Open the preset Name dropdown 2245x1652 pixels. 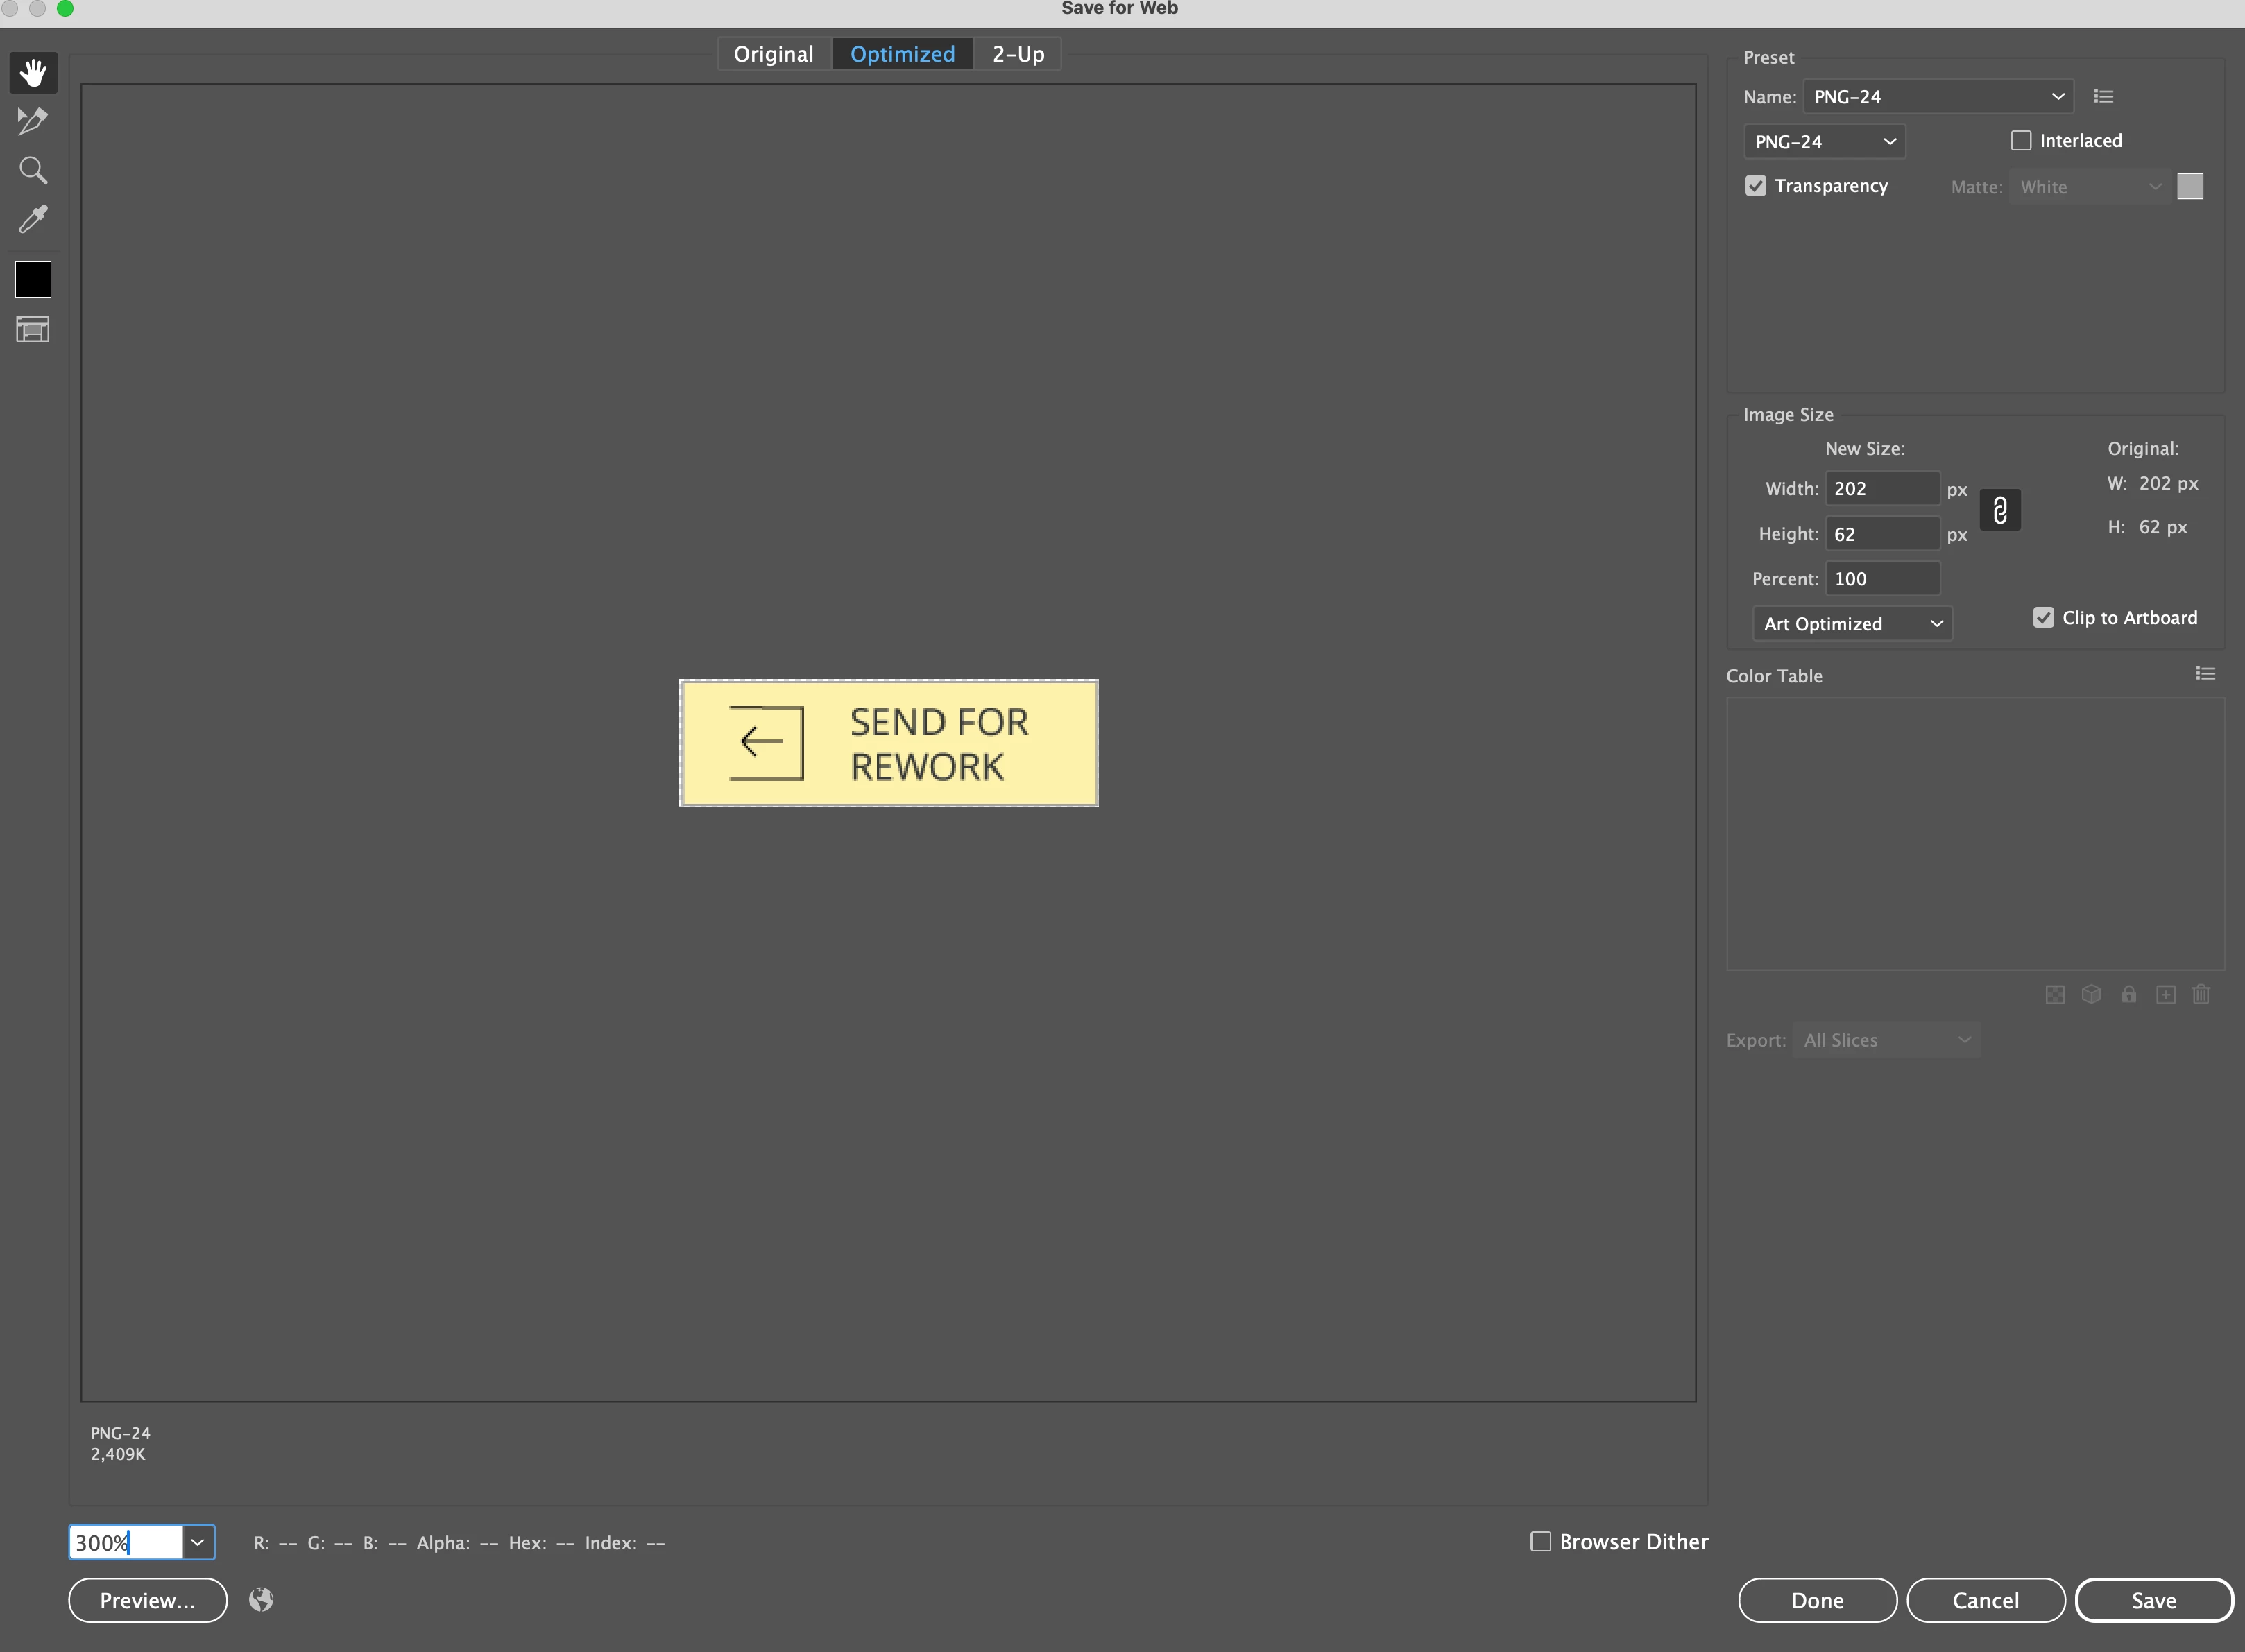pos(1938,97)
